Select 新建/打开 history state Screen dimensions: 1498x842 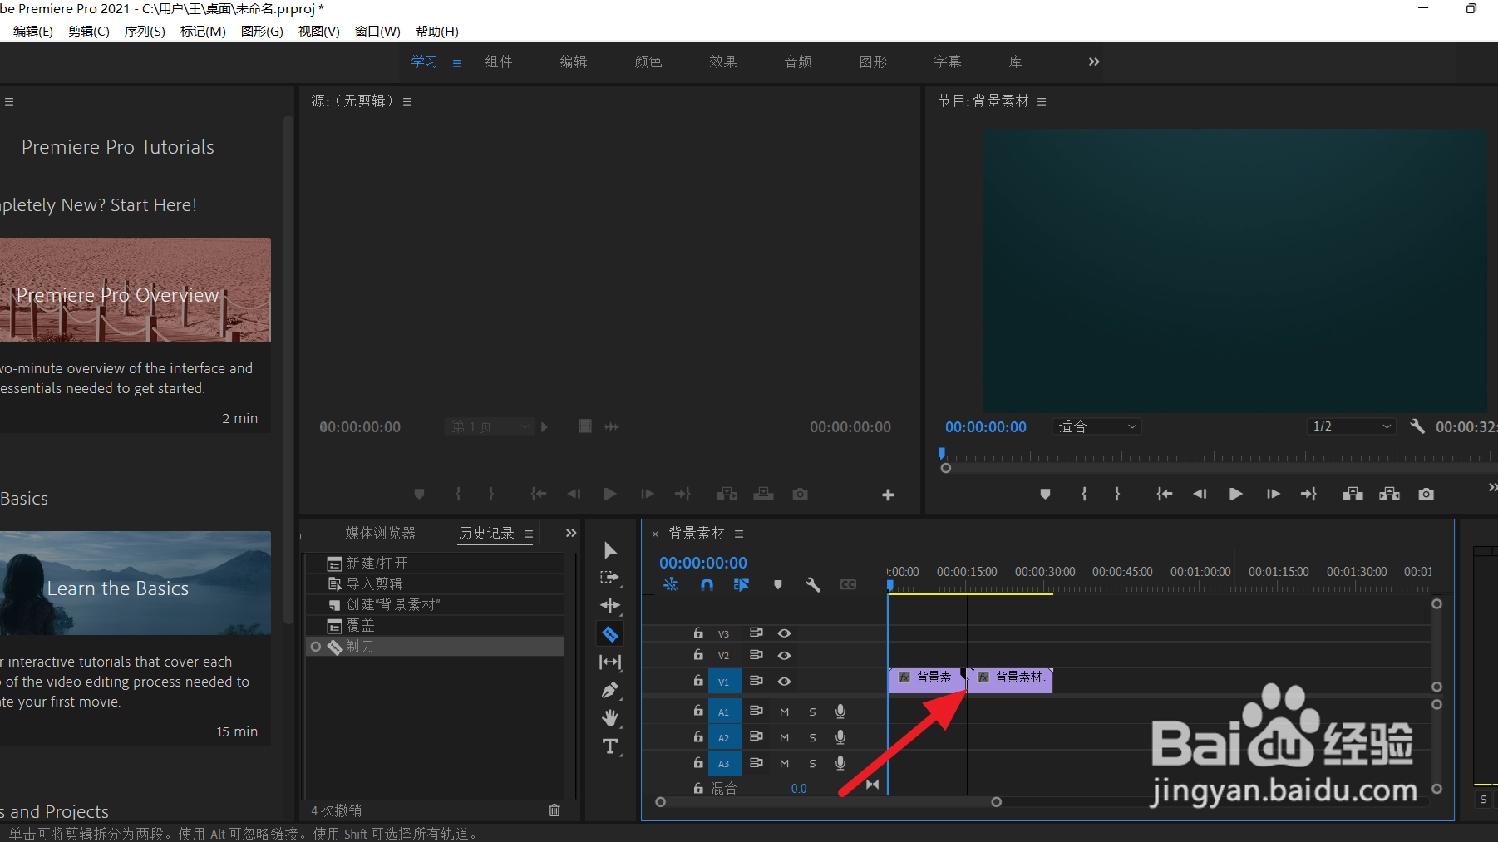coord(435,563)
